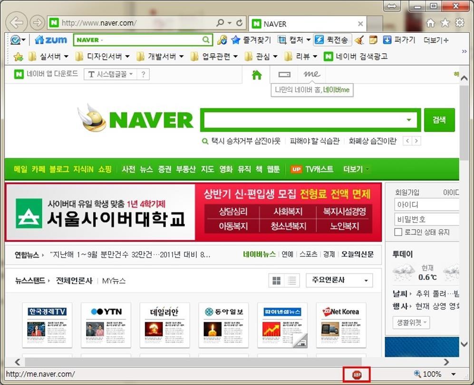The width and height of the screenshot is (474, 385).
Task: Click the vertical page scrollbar thumb
Action: 464,122
